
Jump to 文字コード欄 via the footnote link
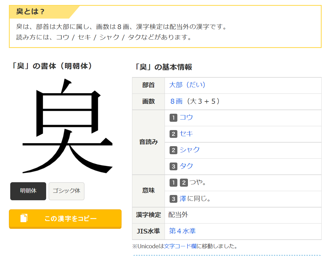point(180,246)
